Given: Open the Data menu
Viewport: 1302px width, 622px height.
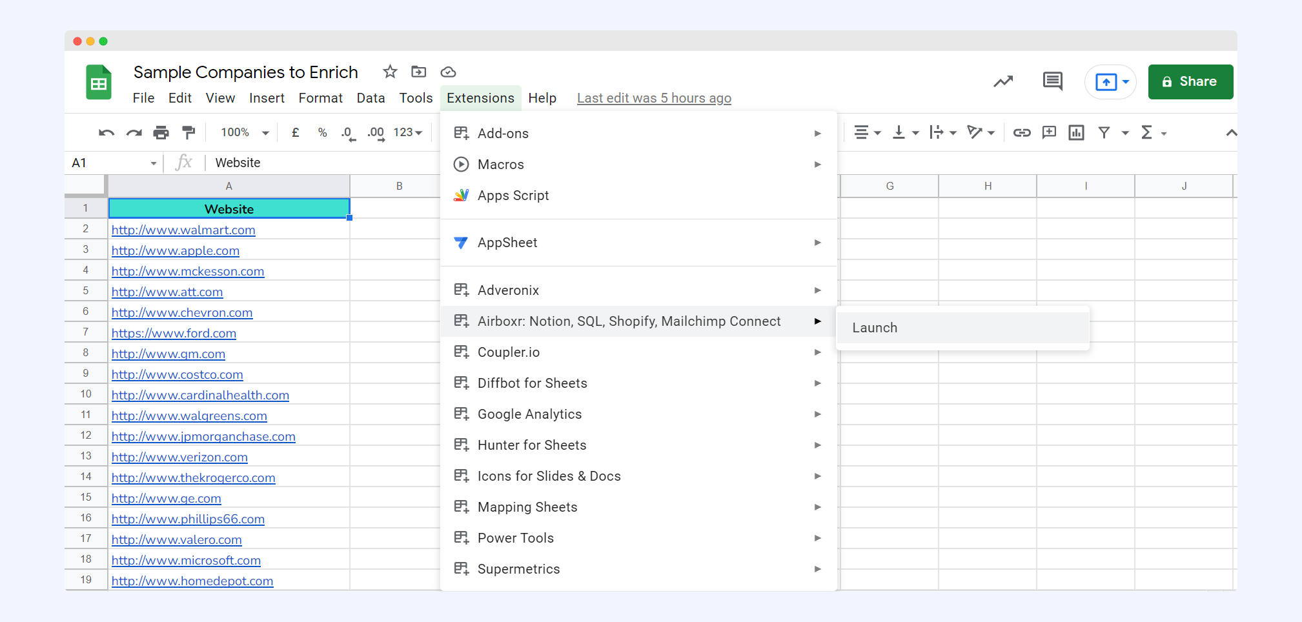Looking at the screenshot, I should [x=371, y=98].
